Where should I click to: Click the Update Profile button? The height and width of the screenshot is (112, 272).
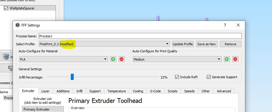pos(183,44)
